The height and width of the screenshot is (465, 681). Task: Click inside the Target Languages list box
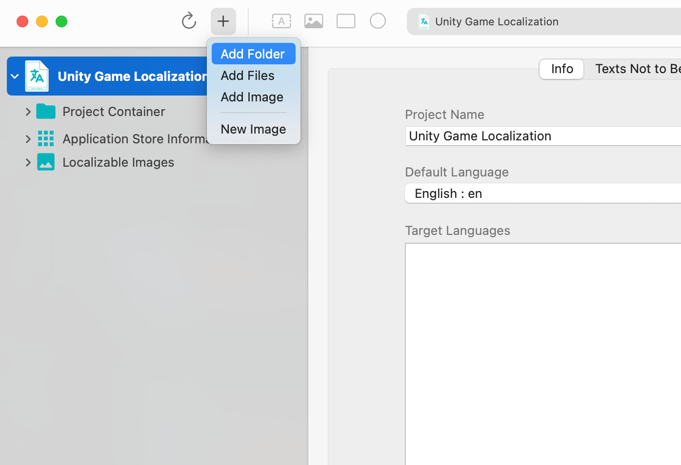(543, 354)
